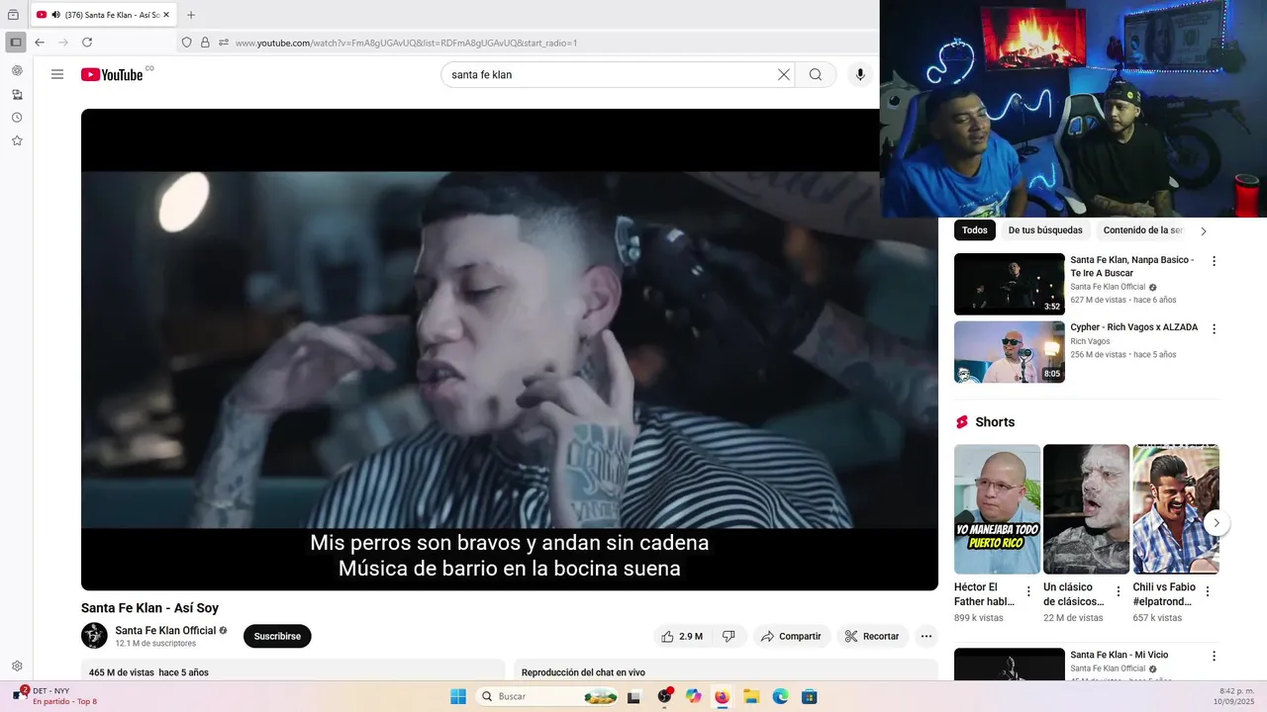Open the Santa Fe Klan Official channel name
Viewport: 1267px width, 712px height.
(x=165, y=631)
